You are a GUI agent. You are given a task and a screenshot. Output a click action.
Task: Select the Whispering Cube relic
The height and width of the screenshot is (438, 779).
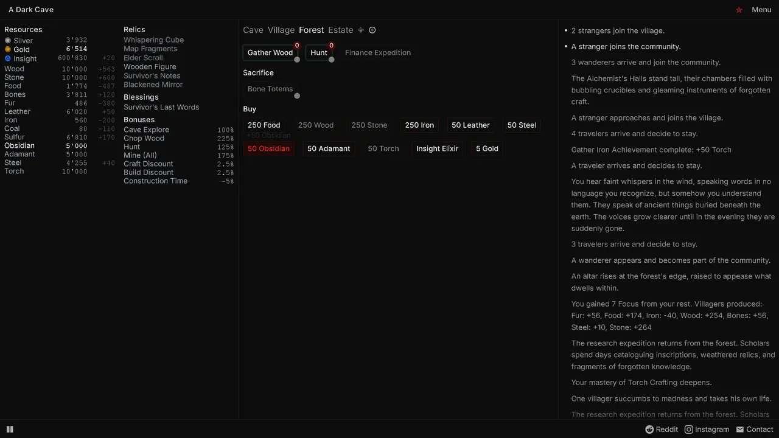tap(153, 40)
